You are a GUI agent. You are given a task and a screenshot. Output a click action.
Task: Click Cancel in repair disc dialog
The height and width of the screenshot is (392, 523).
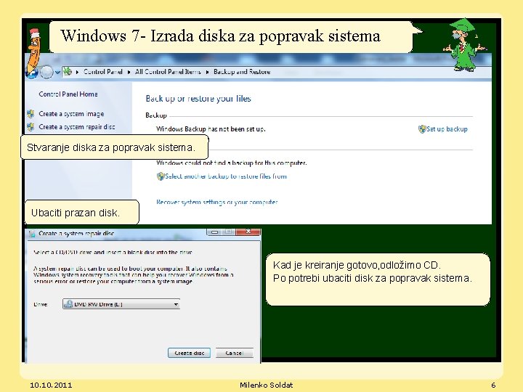coord(234,353)
